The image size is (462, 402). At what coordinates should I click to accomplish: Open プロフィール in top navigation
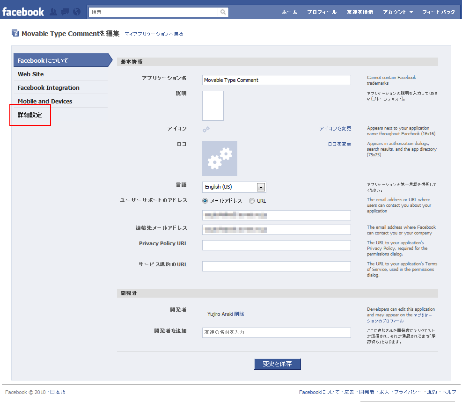click(x=322, y=12)
